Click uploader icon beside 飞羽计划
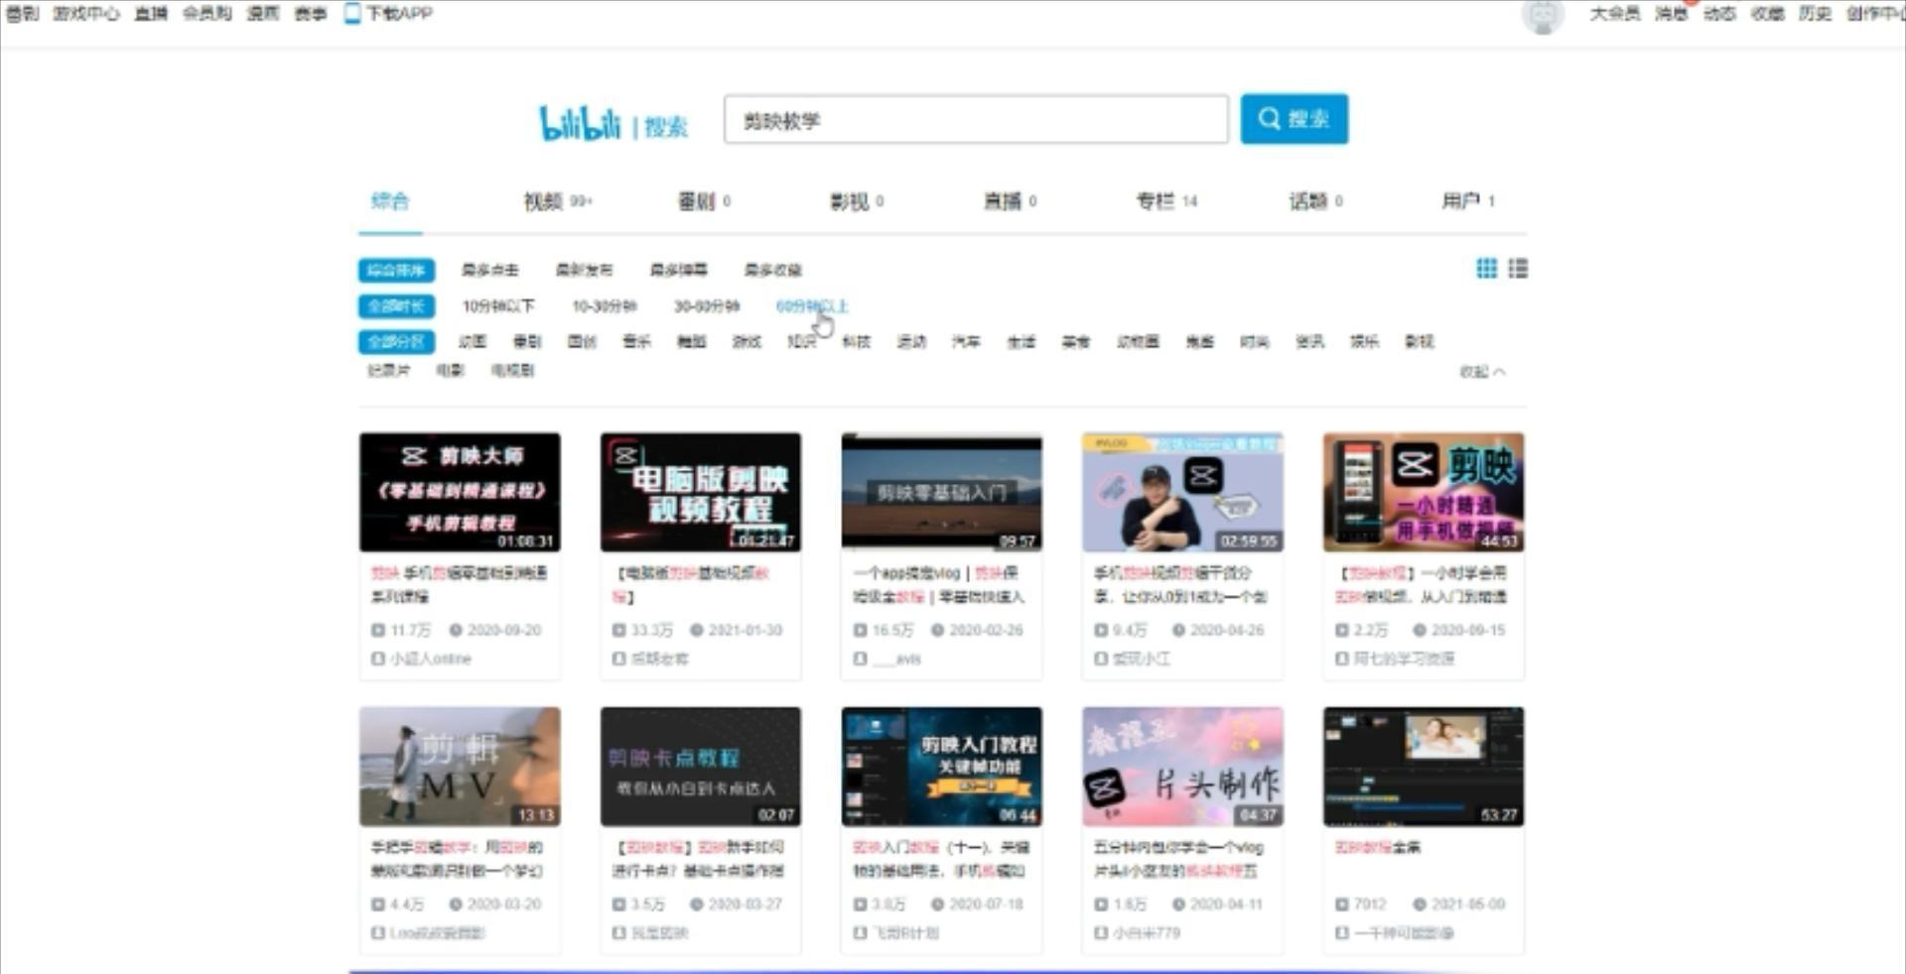This screenshot has width=1906, height=974. (860, 933)
